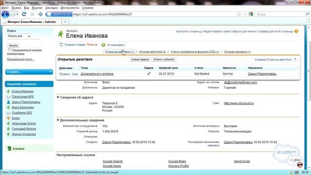The width and height of the screenshot is (311, 175).
Task: Click the Chatter icon next to Показать Chatter
Action: point(61,45)
